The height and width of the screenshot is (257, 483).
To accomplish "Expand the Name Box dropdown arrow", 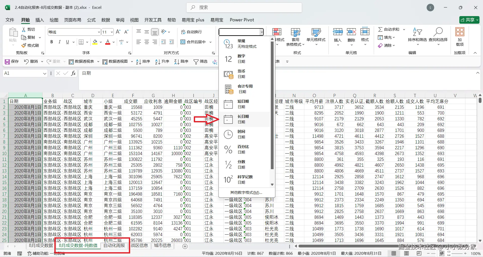I will pos(45,74).
